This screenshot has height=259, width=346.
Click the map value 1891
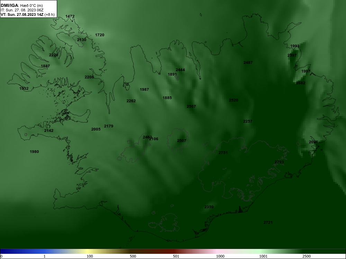(x=172, y=74)
